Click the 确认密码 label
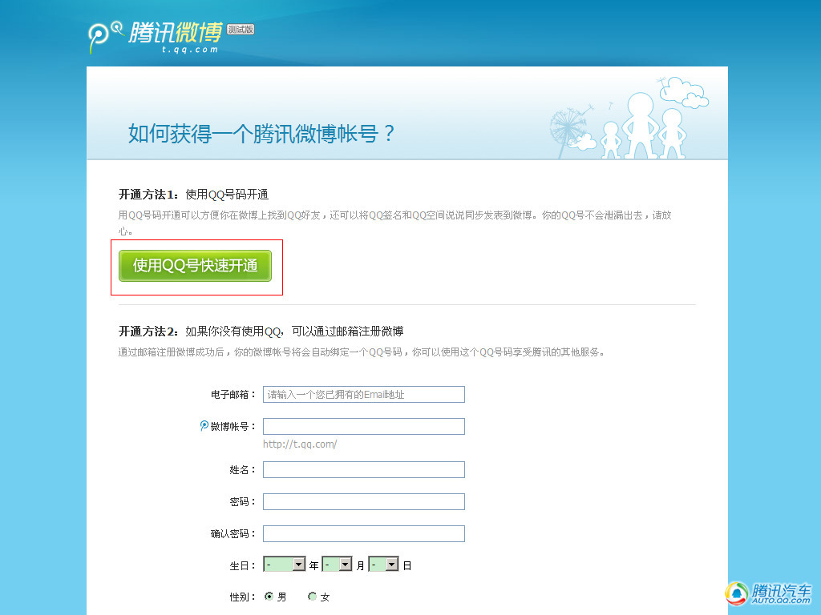821x615 pixels. (233, 534)
